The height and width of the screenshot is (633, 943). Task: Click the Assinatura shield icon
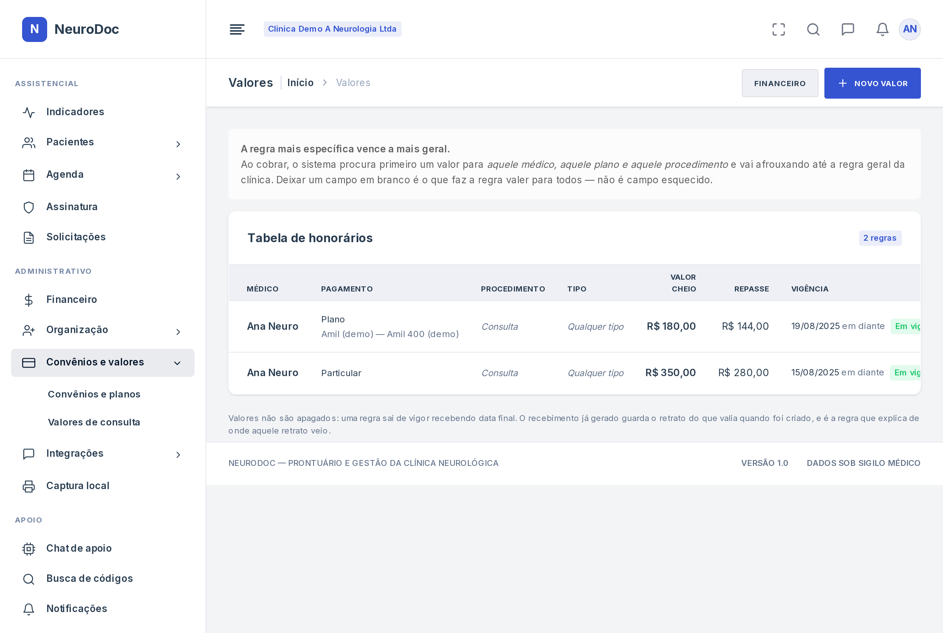point(29,207)
